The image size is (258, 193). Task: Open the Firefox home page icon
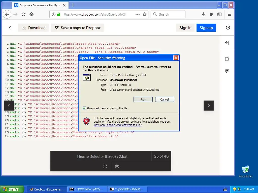pos(31,14)
